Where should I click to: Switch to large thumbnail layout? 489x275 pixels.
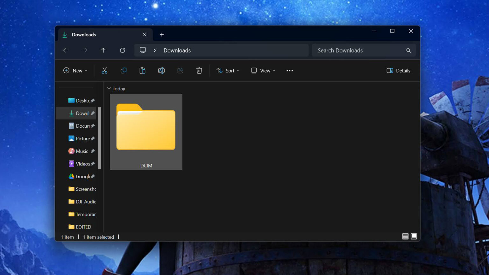[414, 236]
